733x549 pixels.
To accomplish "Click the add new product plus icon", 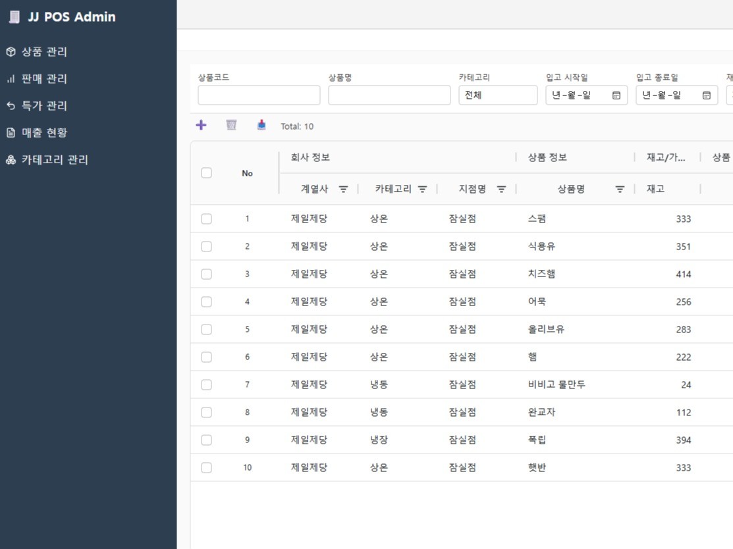I will pos(201,124).
